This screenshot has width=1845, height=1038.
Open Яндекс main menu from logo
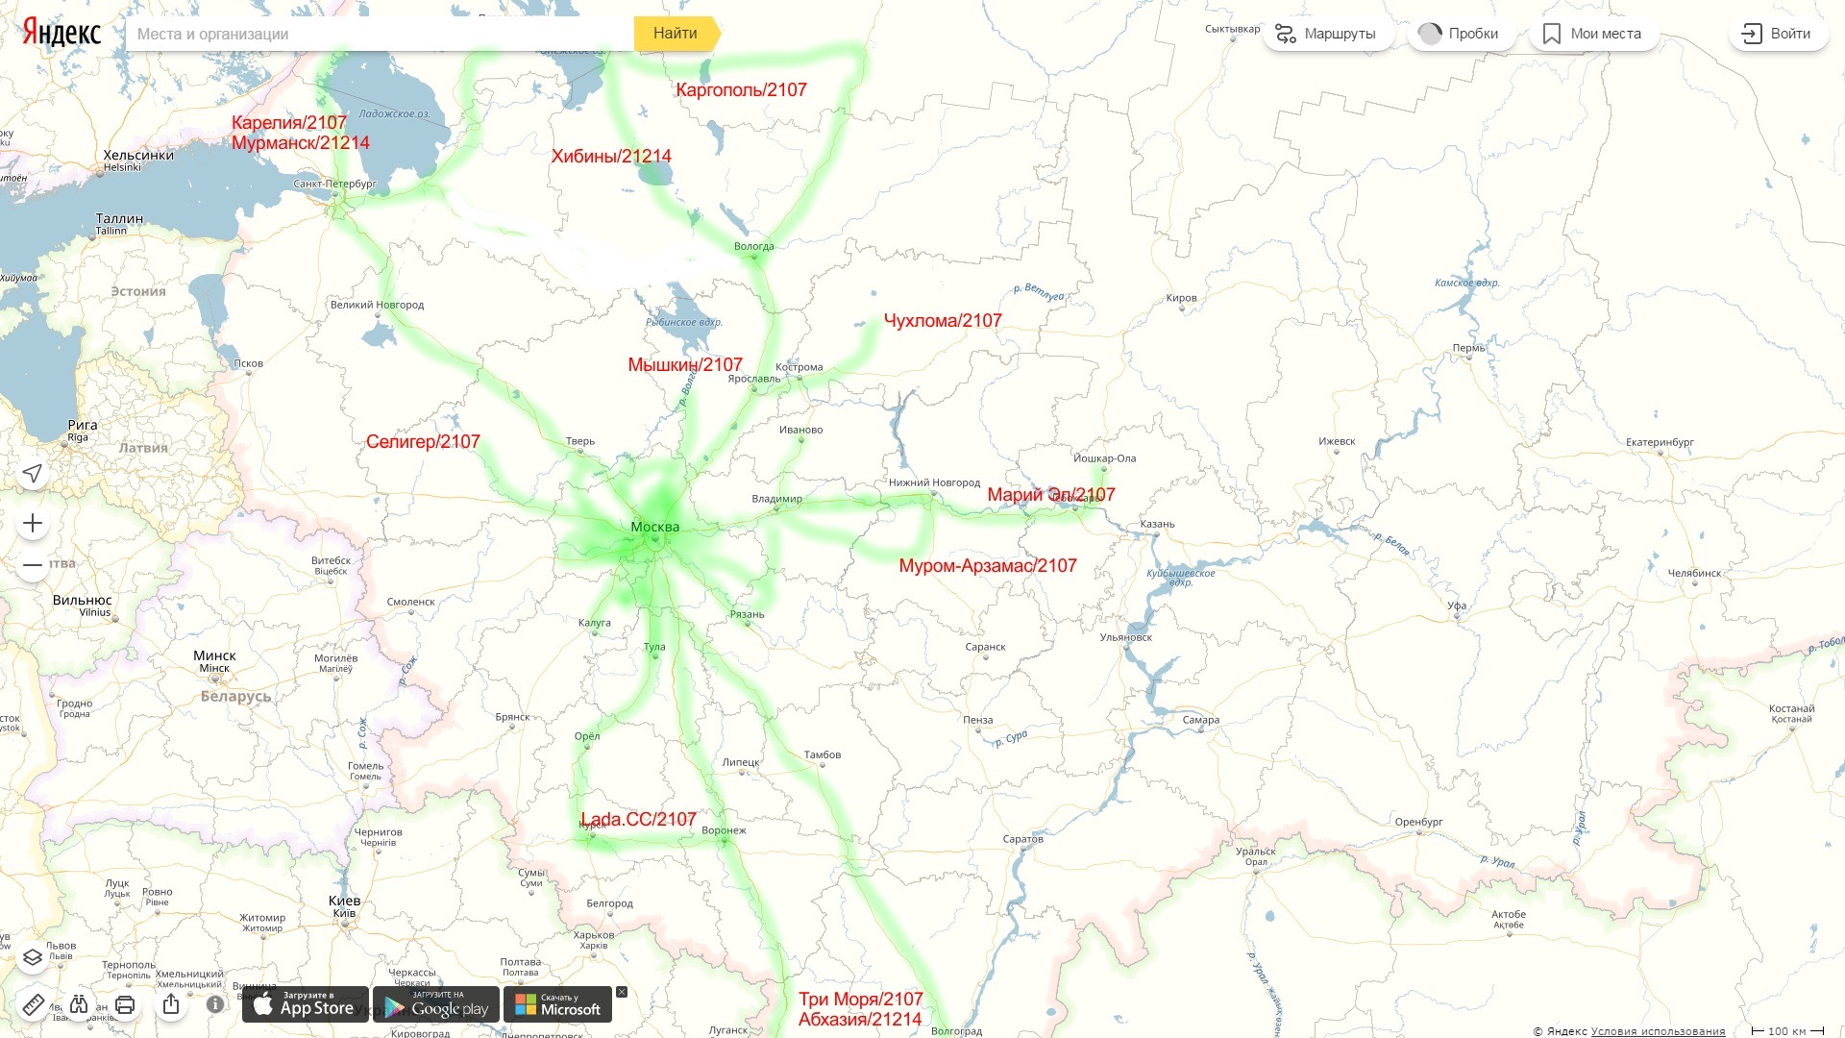60,35
